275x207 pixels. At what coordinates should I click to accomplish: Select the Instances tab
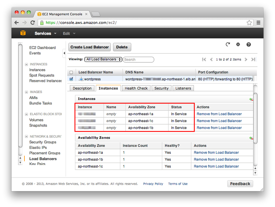click(108, 88)
